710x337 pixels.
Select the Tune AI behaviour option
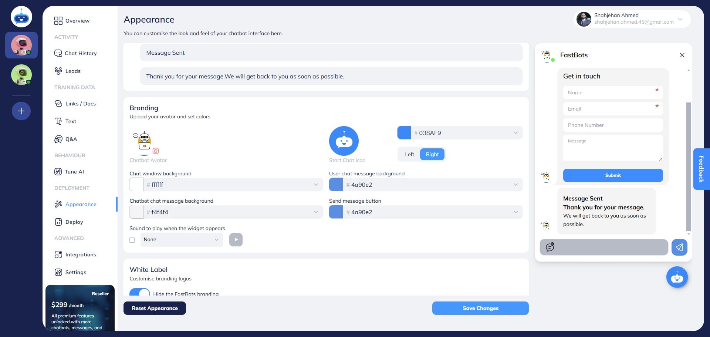point(74,172)
